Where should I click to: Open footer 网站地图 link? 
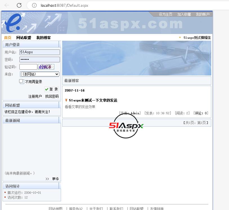click(x=55, y=208)
